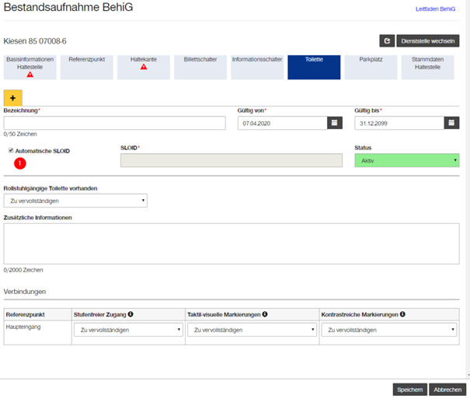The height and width of the screenshot is (399, 470).
Task: Open Kontrastreiche Markierungen dropdown for Haupteingang
Action: pos(389,330)
